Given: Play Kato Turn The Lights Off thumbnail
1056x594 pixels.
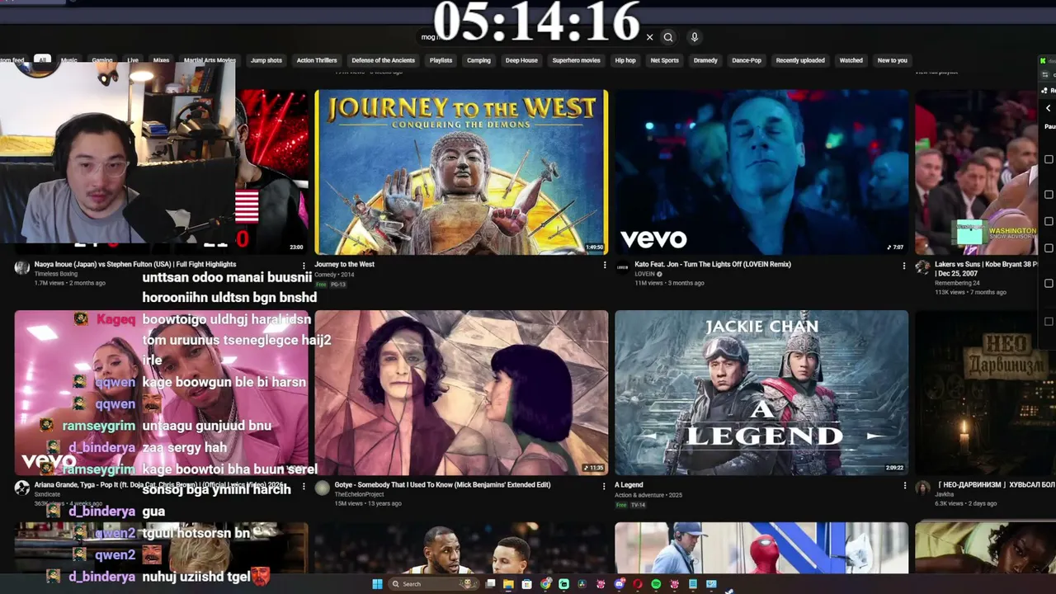Looking at the screenshot, I should click(x=761, y=172).
